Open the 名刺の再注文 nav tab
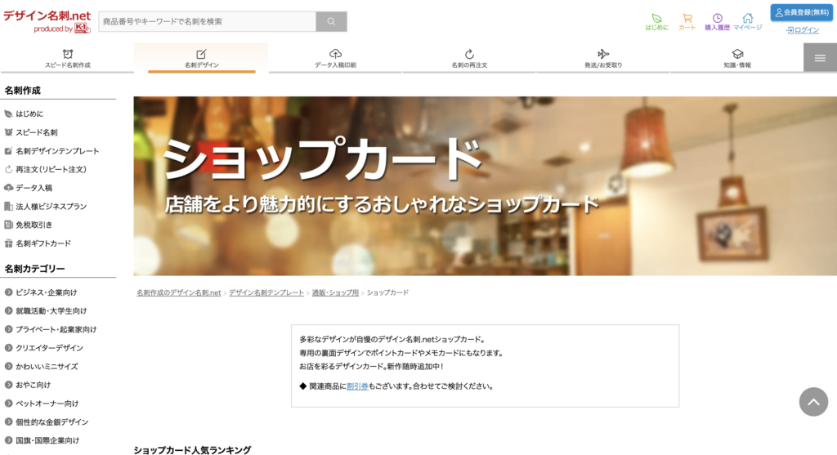This screenshot has width=837, height=455. 469,58
